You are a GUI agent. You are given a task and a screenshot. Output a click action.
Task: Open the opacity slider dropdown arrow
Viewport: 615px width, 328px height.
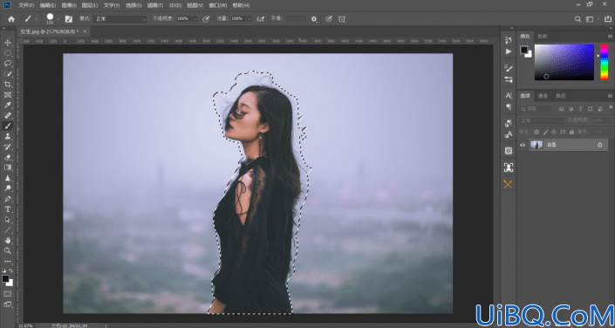coord(195,19)
